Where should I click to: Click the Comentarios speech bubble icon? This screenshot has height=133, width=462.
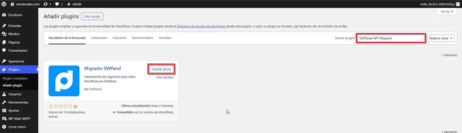pyautogui.click(x=4, y=50)
